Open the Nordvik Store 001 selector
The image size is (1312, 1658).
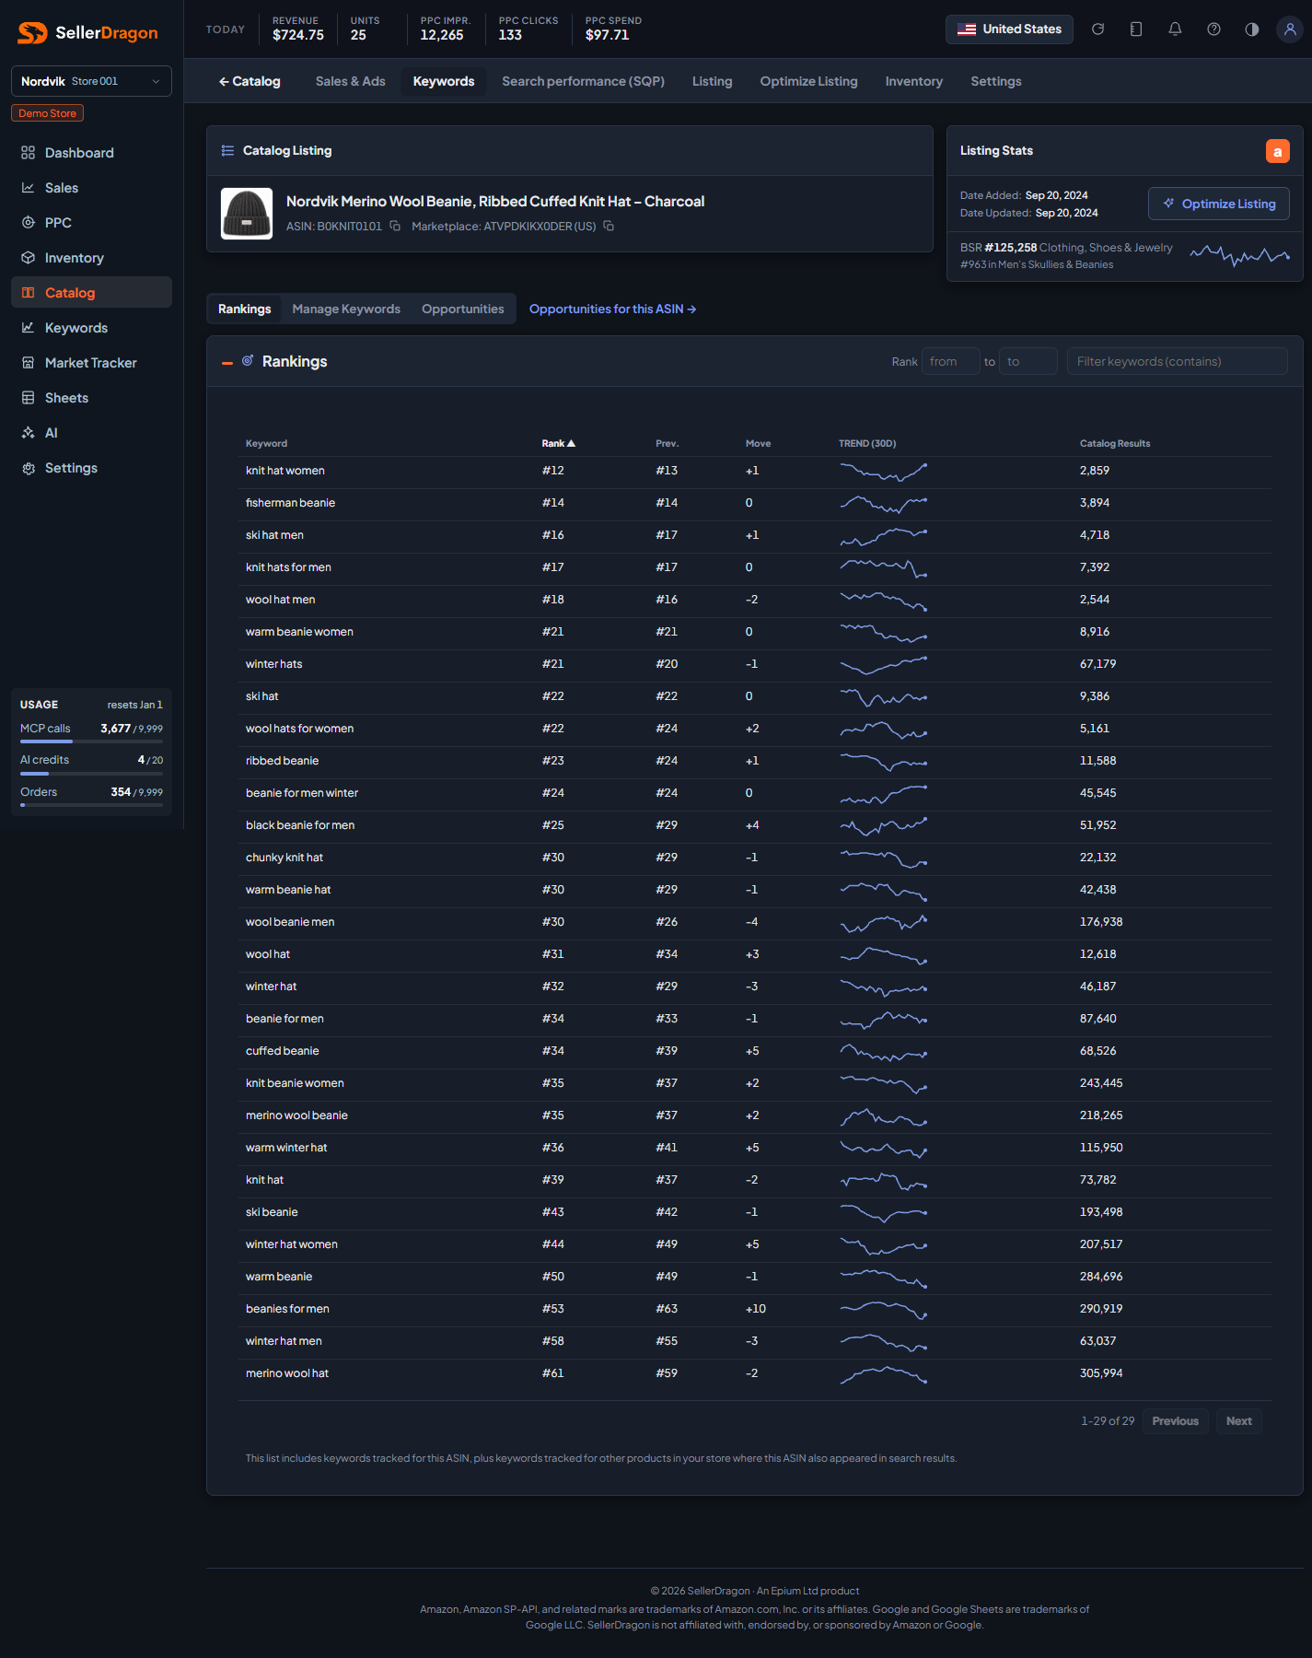(91, 81)
